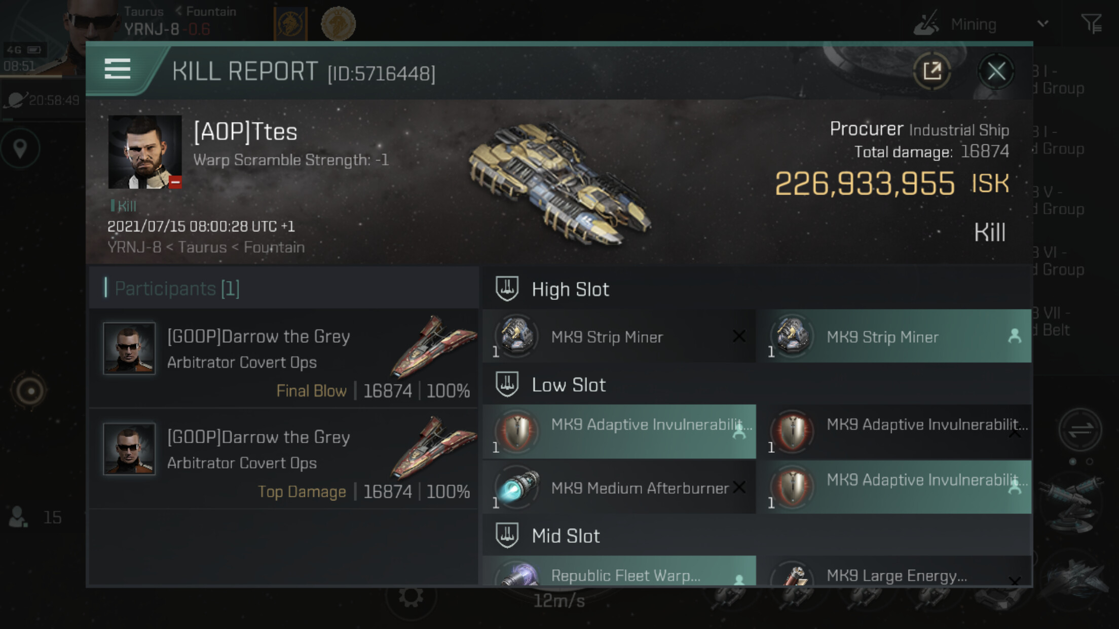Expand the Mining overview dropdown
1119x629 pixels.
tap(1042, 23)
